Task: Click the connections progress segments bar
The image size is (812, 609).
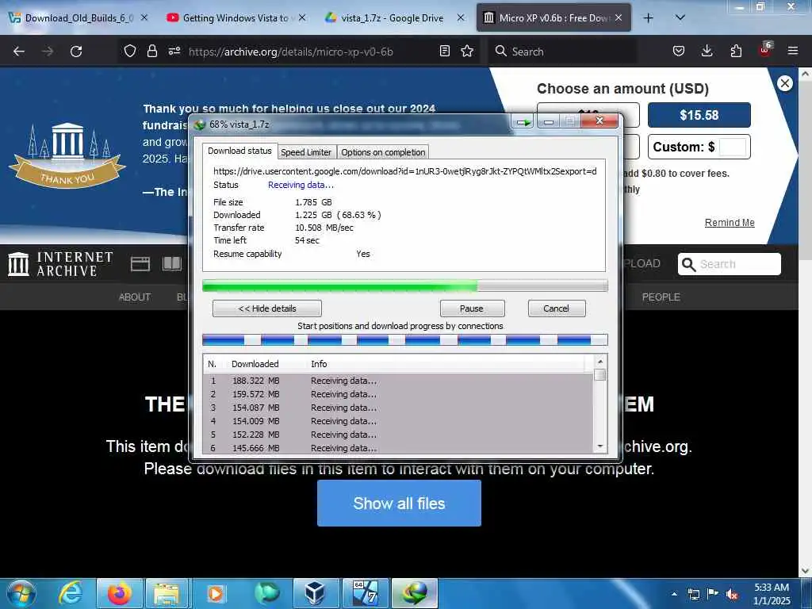Action: click(x=405, y=340)
